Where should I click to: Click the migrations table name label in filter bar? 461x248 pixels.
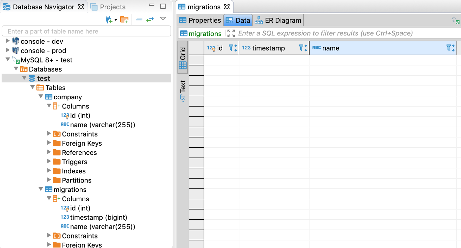[205, 34]
